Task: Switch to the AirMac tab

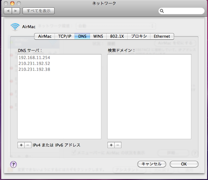Action: tap(45, 36)
